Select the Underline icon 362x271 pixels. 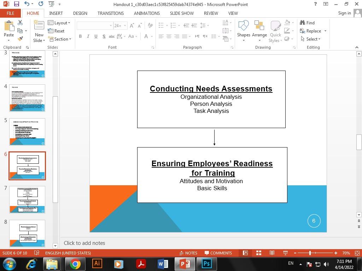tap(95, 36)
